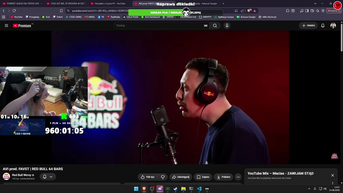This screenshot has height=193, width=343.
Task: Open the CSGO-SKINS bookmark
Action: coord(74,17)
